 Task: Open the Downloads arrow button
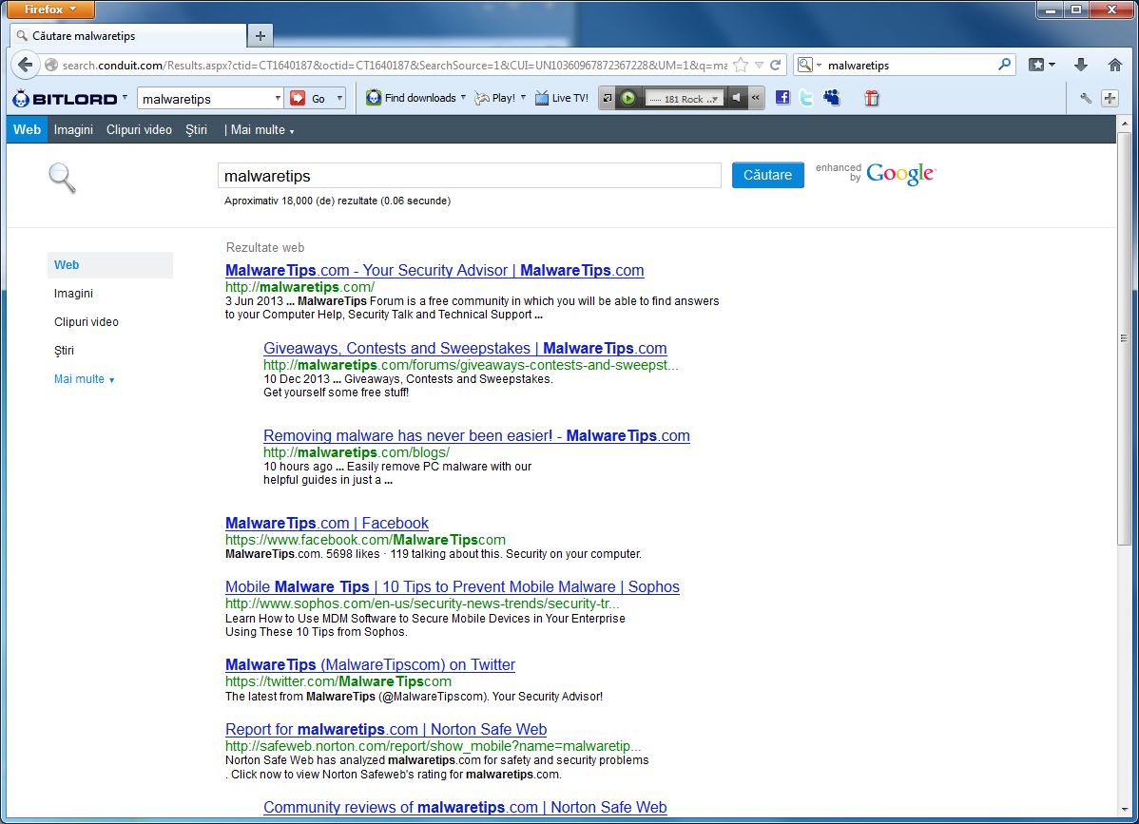tap(1081, 65)
